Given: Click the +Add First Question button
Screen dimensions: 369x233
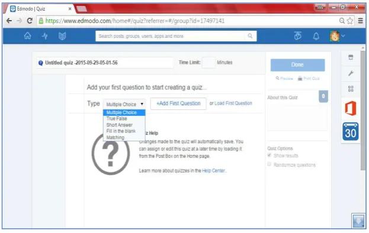Looking at the screenshot, I should pyautogui.click(x=178, y=103).
